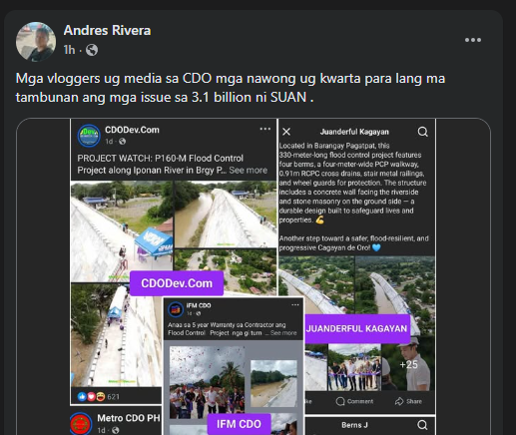Open the IFM CDO post options menu

(x=295, y=305)
